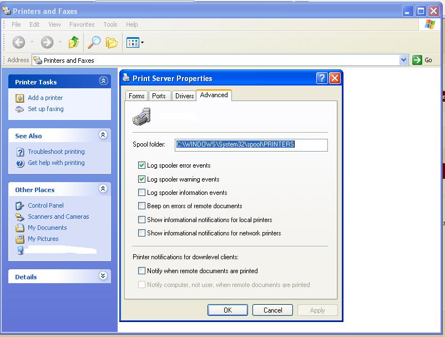The height and width of the screenshot is (337, 445).
Task: Click the green Go arrow icon
Action: pyautogui.click(x=417, y=60)
